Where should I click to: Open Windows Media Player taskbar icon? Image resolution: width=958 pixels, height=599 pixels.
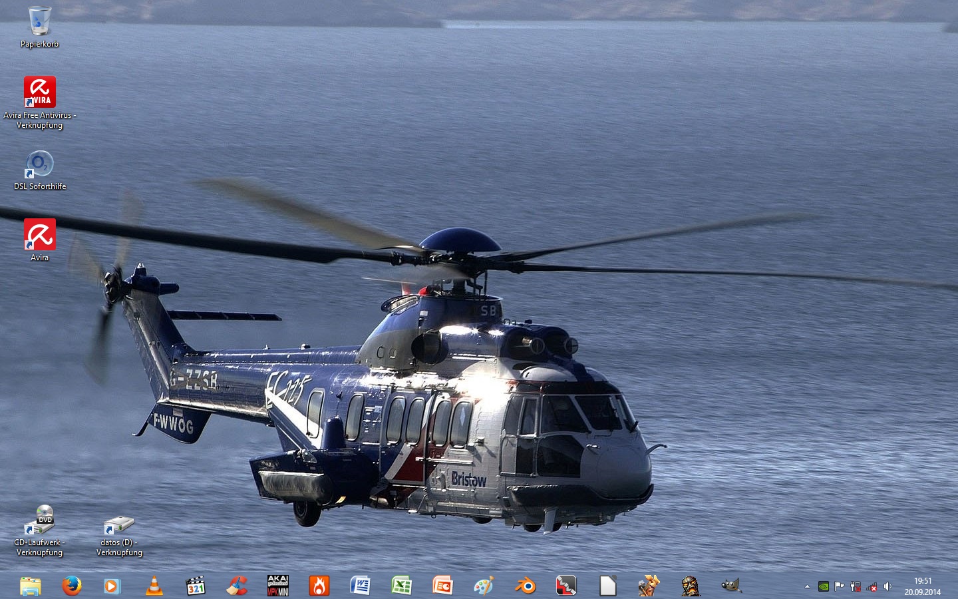(112, 586)
